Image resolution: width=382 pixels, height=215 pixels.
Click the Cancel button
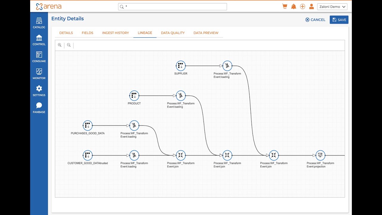(x=315, y=20)
